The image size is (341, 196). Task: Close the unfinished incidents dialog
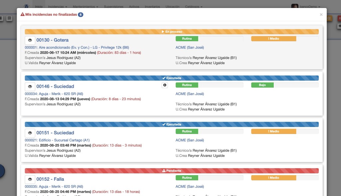(x=321, y=15)
